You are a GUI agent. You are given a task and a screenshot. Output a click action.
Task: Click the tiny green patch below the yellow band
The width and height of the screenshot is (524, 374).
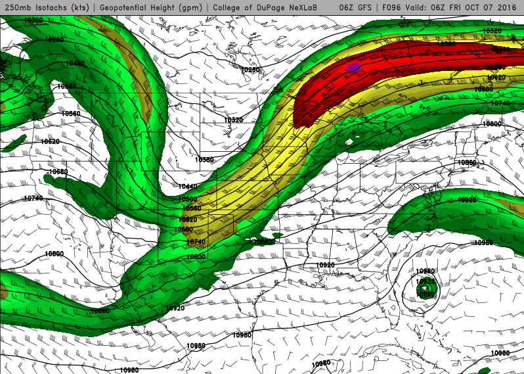coord(277,235)
